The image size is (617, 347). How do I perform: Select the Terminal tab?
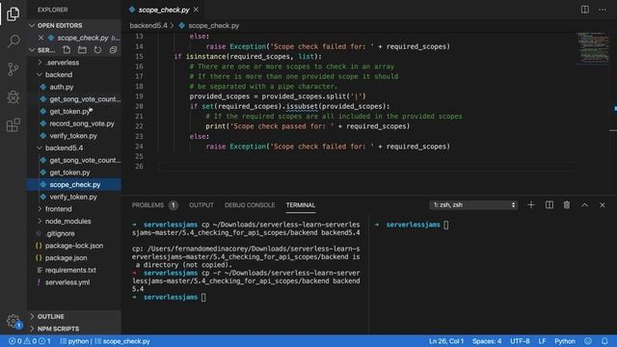(300, 205)
